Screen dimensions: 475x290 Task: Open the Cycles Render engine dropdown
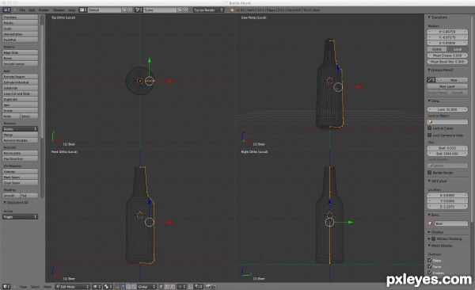pos(208,10)
